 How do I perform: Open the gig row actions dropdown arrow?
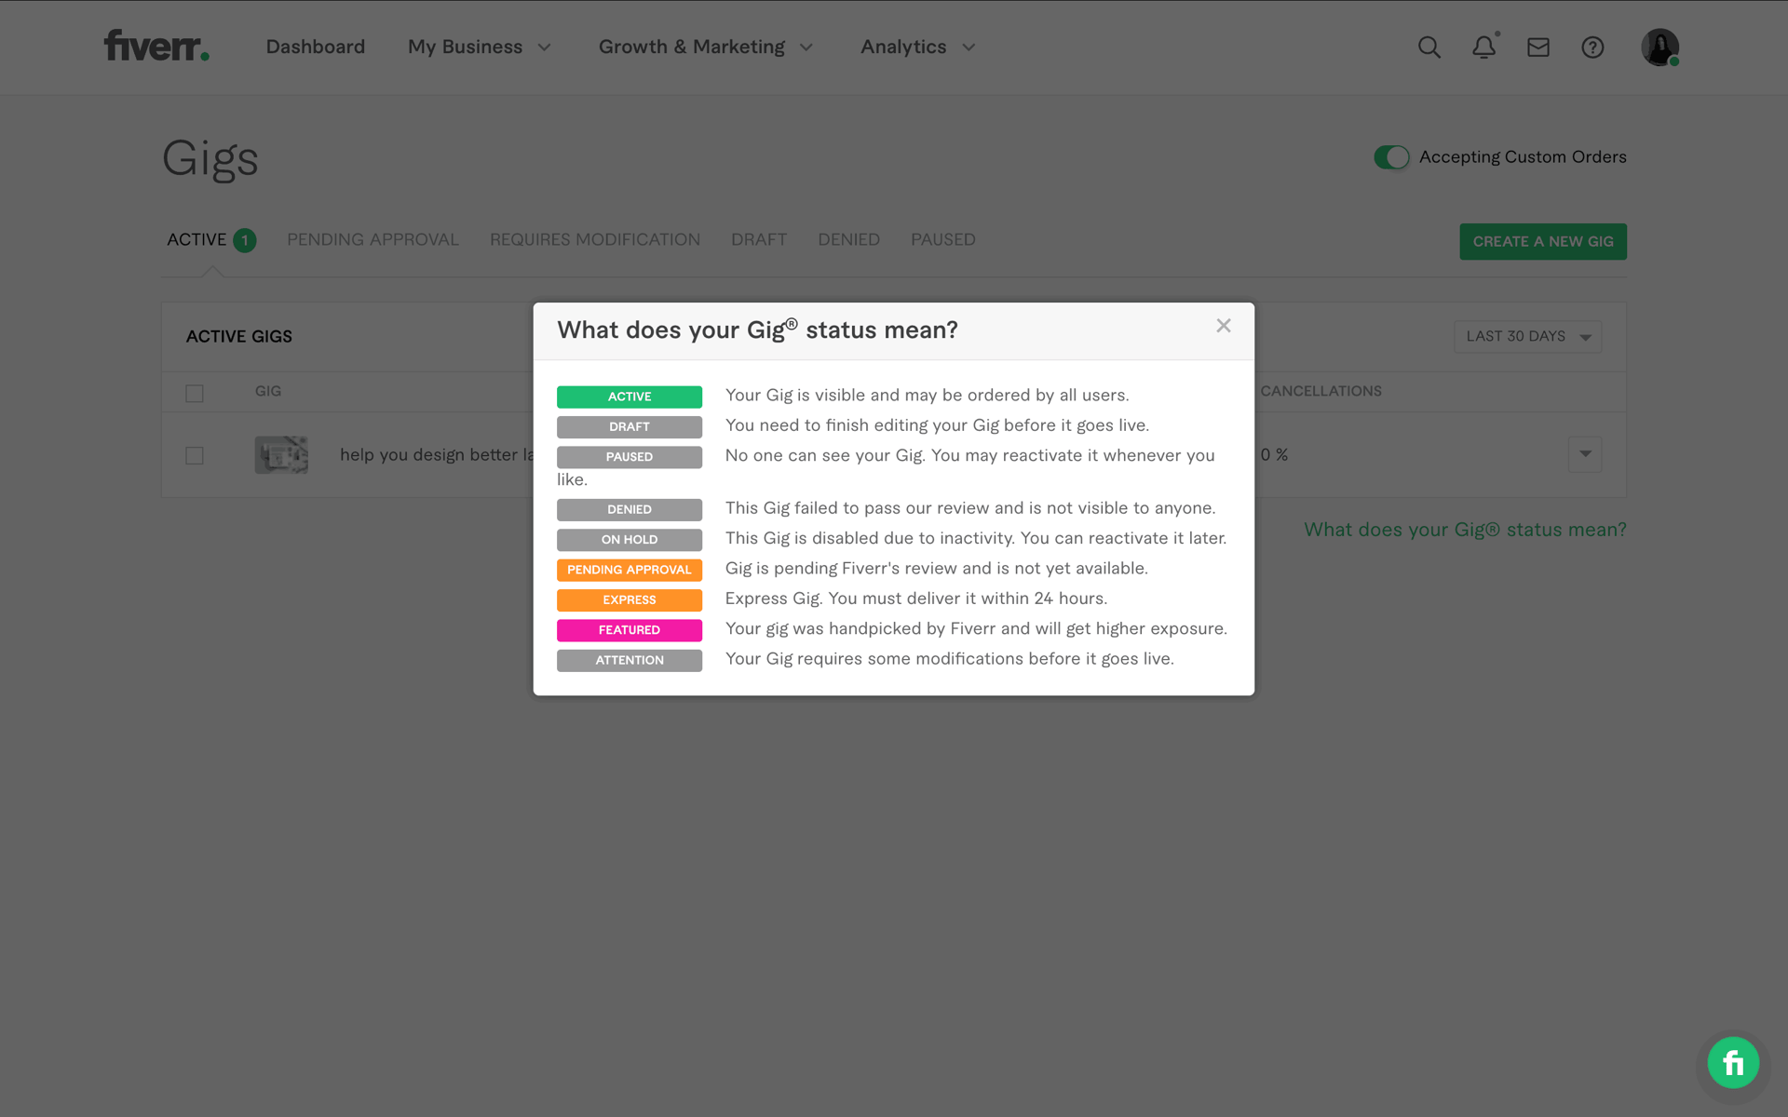(1585, 454)
